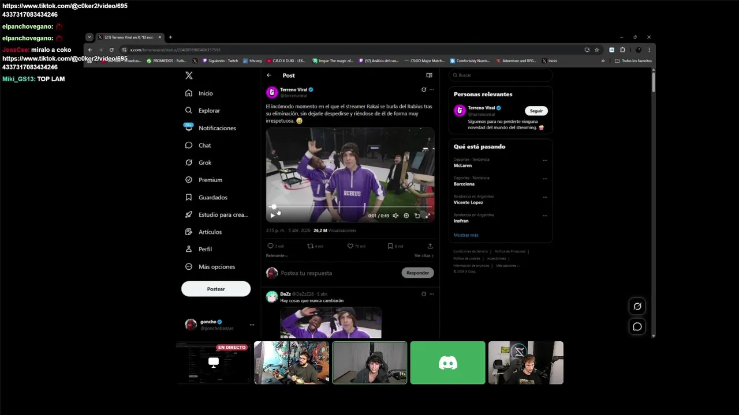The image size is (739, 415).
Task: Open three-dot menu for Insfran trend
Action: [x=544, y=216]
